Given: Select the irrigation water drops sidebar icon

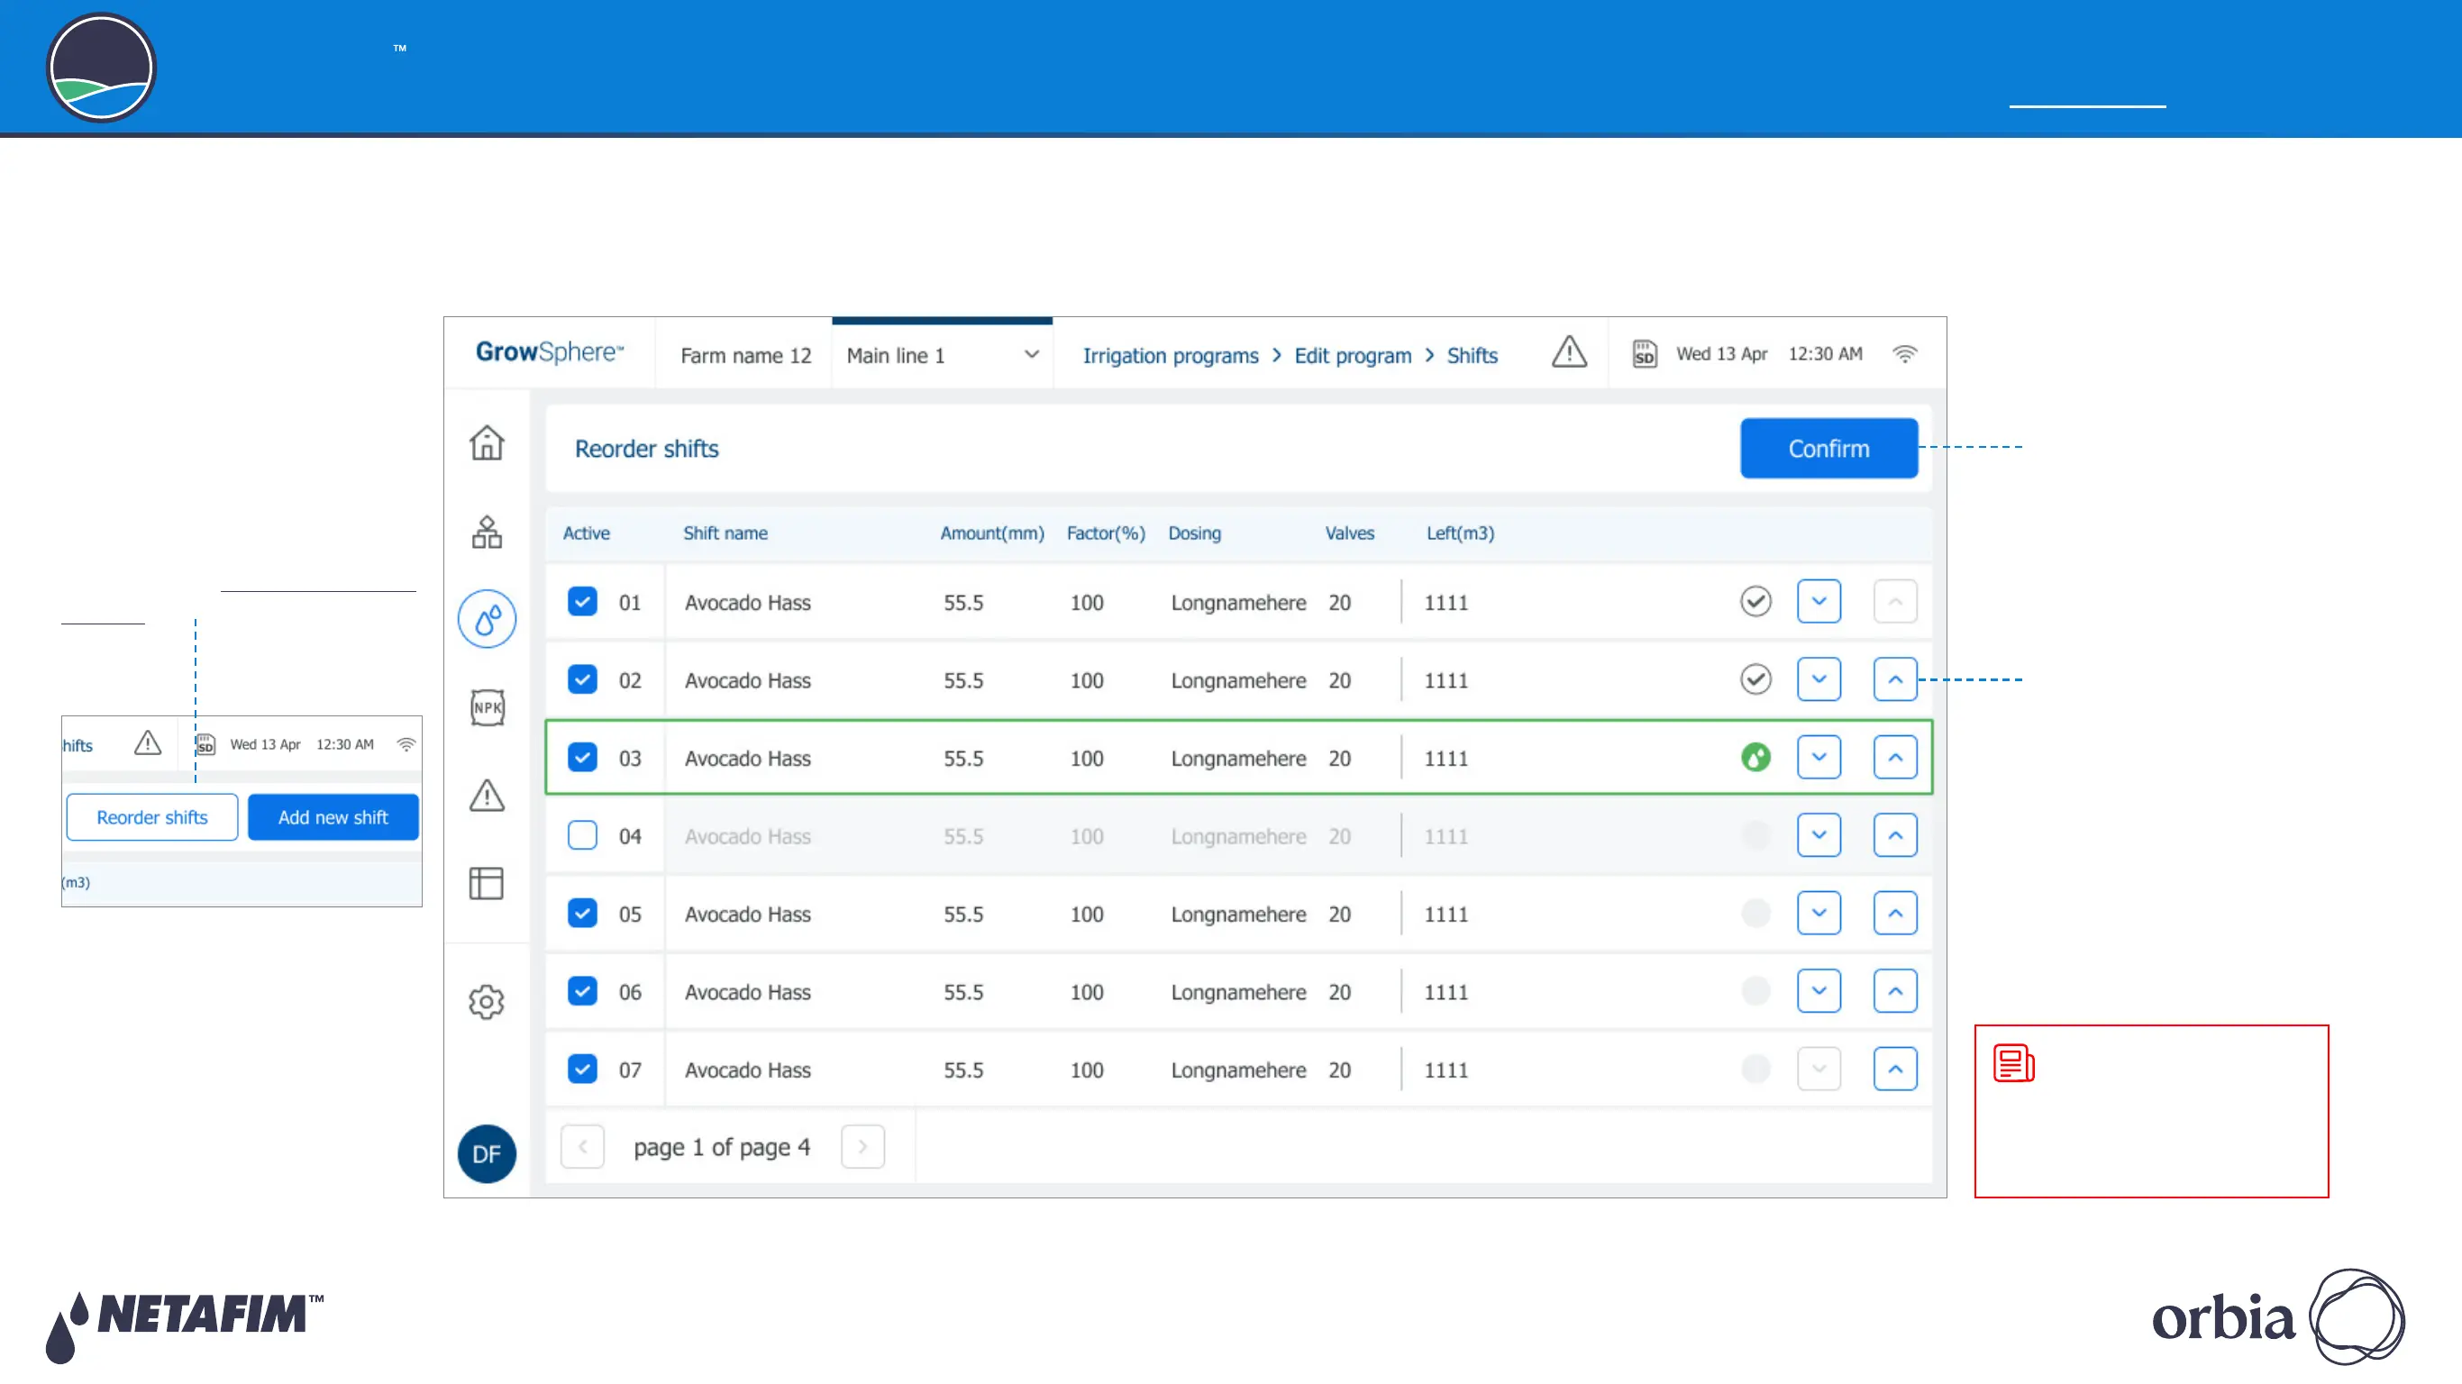Looking at the screenshot, I should [x=487, y=619].
